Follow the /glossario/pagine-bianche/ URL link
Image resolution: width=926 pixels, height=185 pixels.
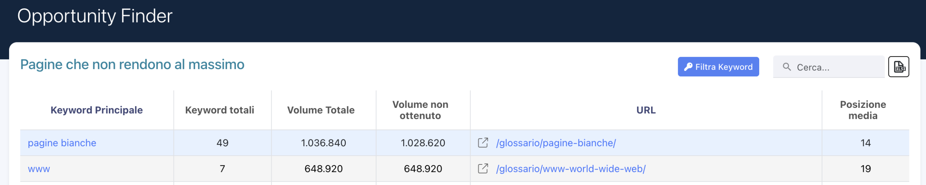tap(556, 143)
